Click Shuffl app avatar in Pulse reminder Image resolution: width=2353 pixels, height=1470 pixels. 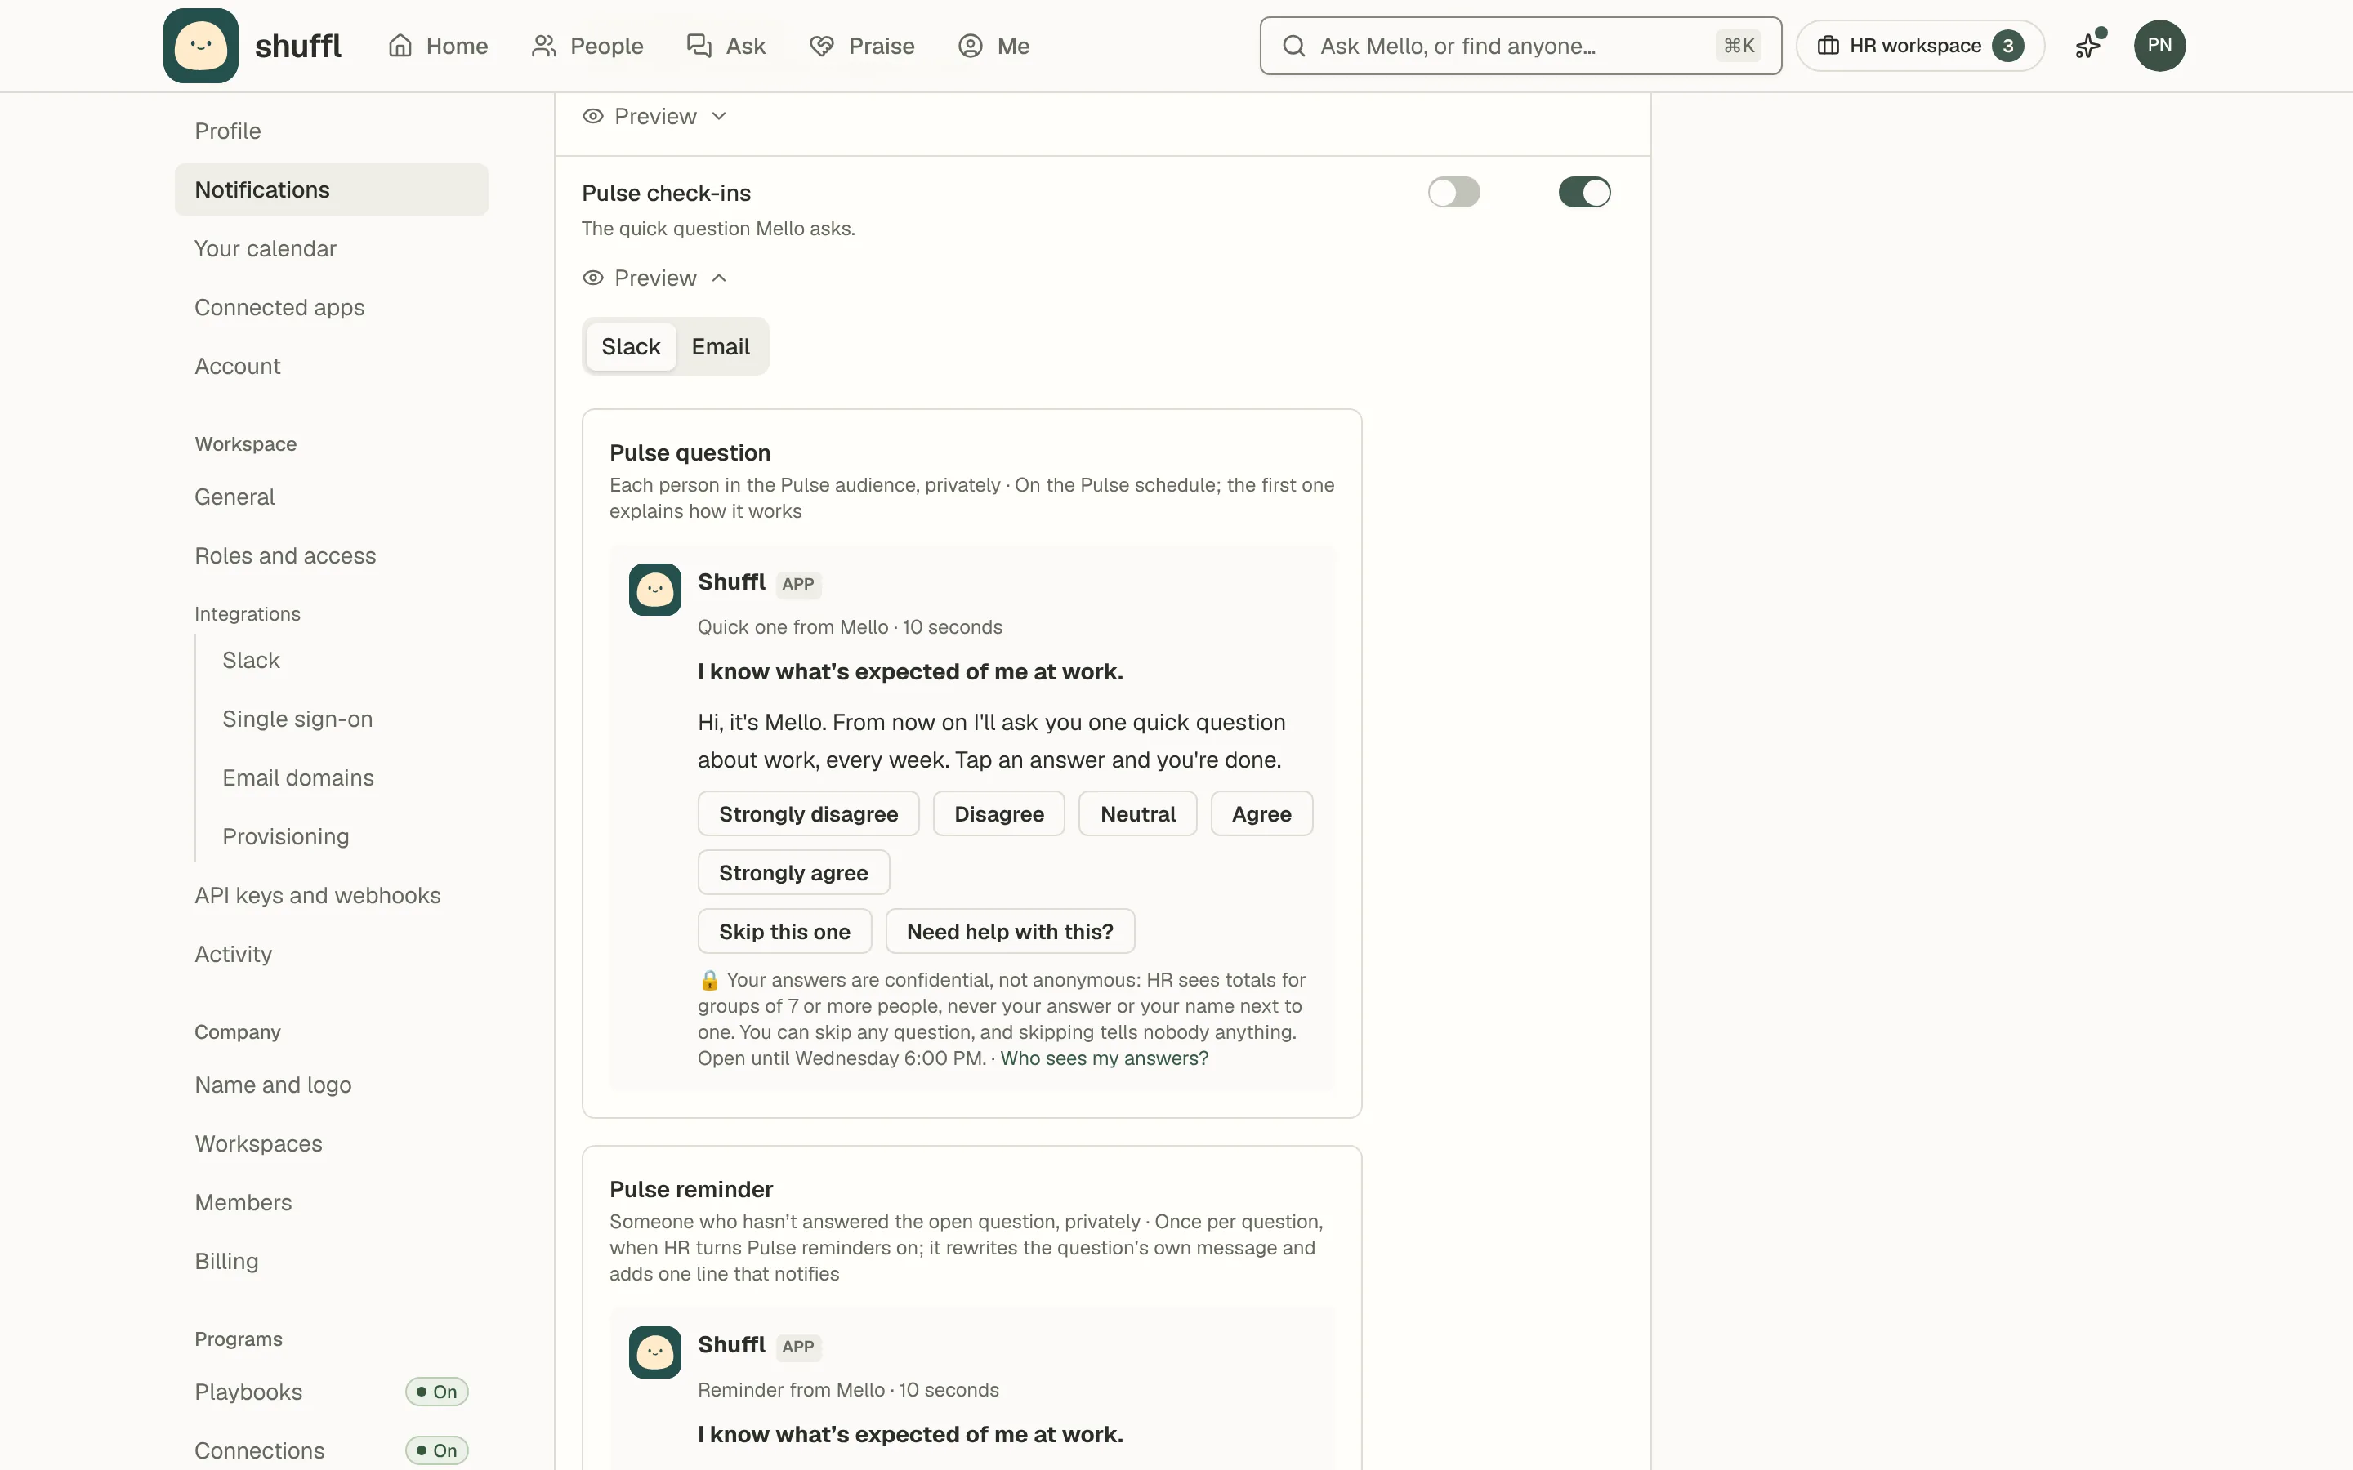coord(655,1352)
